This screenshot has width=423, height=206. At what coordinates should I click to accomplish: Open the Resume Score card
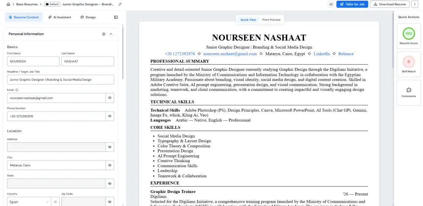tap(409, 36)
